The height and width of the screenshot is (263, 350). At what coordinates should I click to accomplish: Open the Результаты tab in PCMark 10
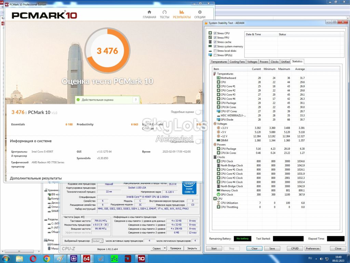[x=182, y=14]
